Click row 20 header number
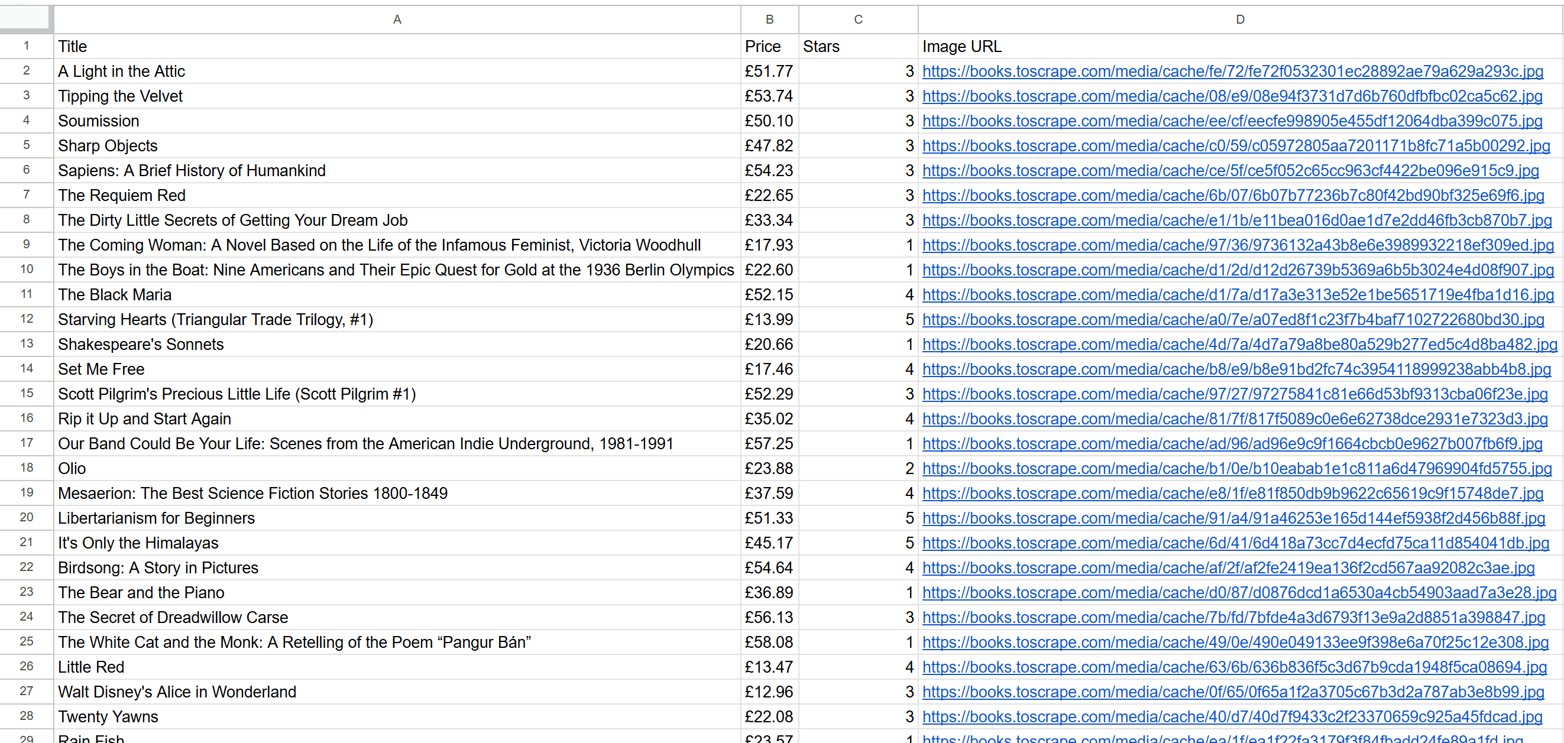This screenshot has height=743, width=1564. (26, 517)
